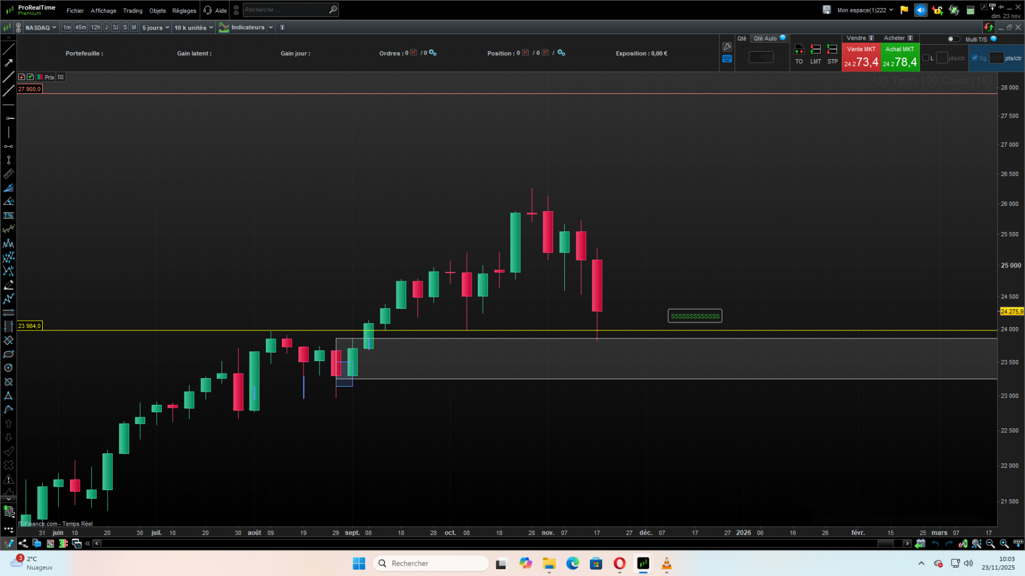1025x576 pixels.
Task: Click the Vente MKT sell button
Action: pyautogui.click(x=861, y=56)
